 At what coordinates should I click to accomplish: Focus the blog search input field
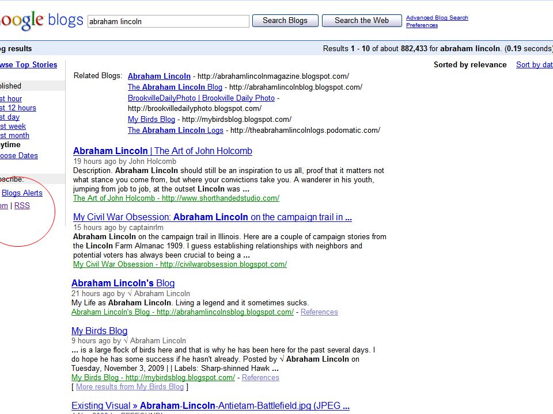point(168,21)
